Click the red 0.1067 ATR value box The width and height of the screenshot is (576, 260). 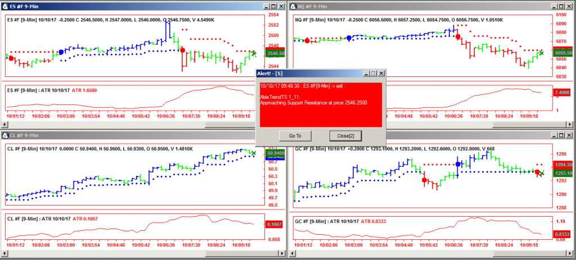pos(274,224)
